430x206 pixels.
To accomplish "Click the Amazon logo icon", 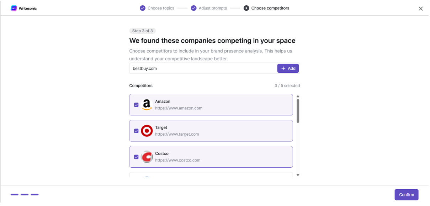I will click(x=147, y=105).
